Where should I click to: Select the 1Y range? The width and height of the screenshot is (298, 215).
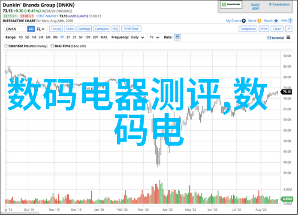(62, 37)
